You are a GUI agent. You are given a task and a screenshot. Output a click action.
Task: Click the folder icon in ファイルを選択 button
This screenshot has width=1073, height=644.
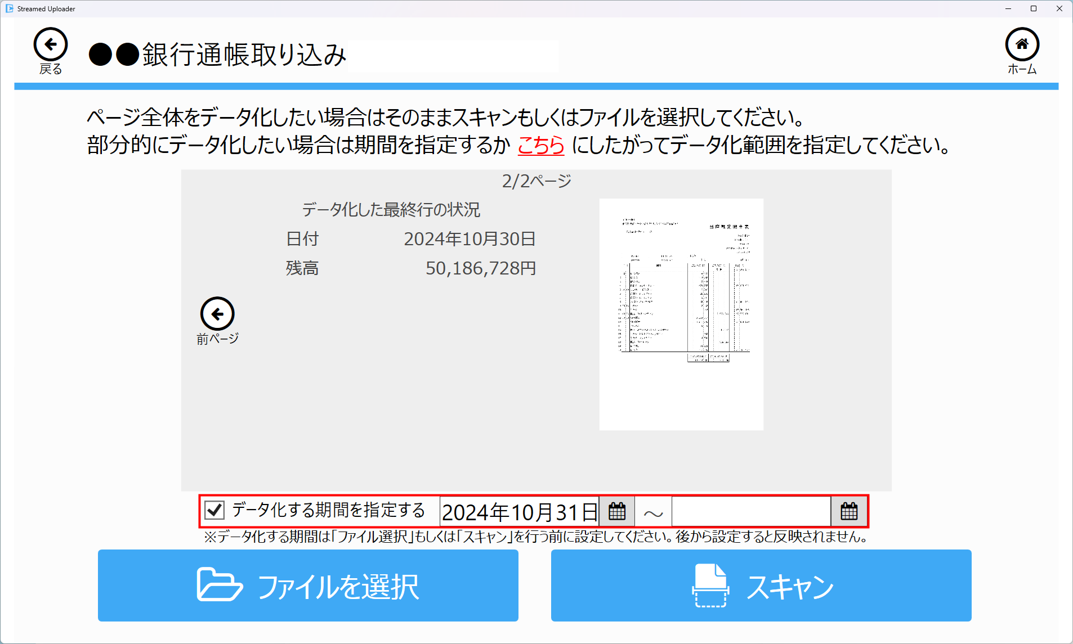click(x=219, y=585)
